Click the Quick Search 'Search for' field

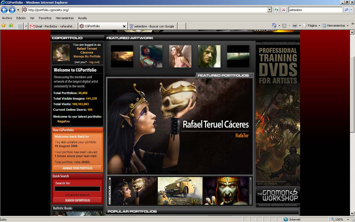(x=77, y=189)
